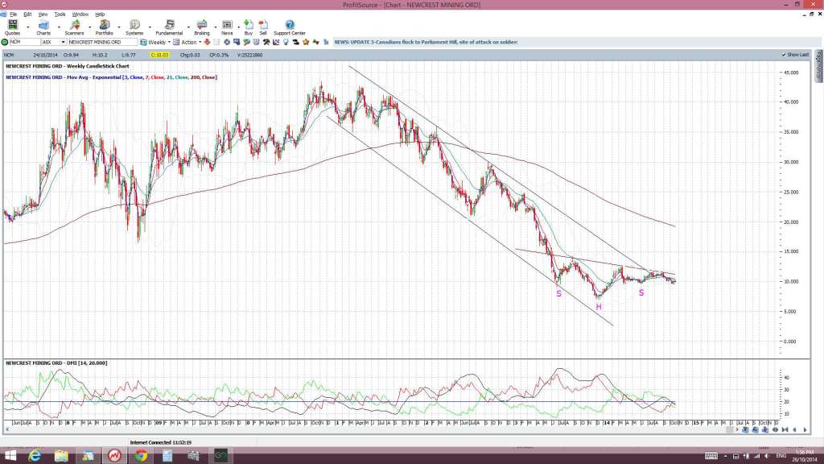824x464 pixels.
Task: Click the gold star favorites icon
Action: (x=306, y=42)
